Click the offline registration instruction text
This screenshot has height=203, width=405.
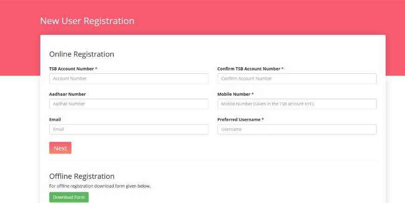coord(100,186)
